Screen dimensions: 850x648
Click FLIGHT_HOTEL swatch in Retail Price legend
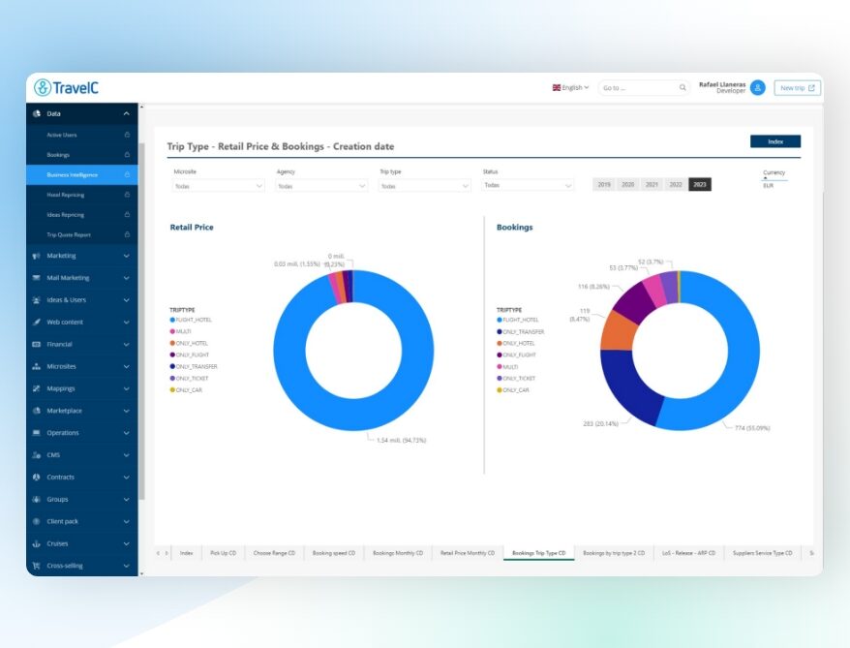click(172, 320)
